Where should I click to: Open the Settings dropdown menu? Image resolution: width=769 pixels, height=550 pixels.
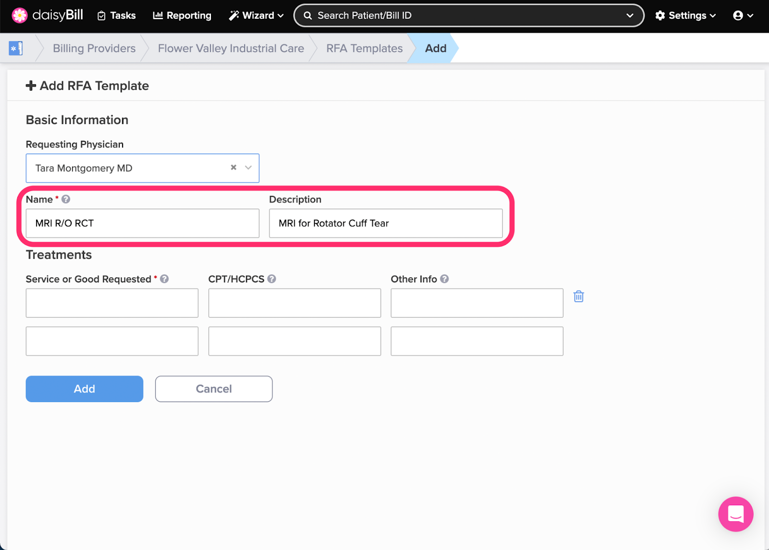(686, 15)
